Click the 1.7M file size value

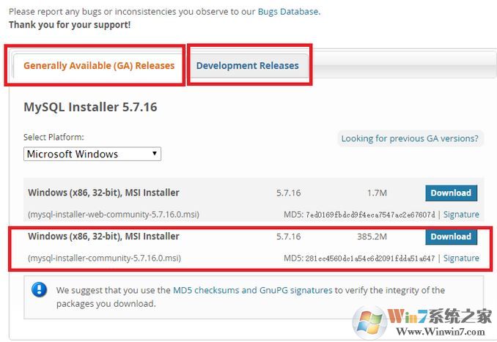(x=377, y=193)
